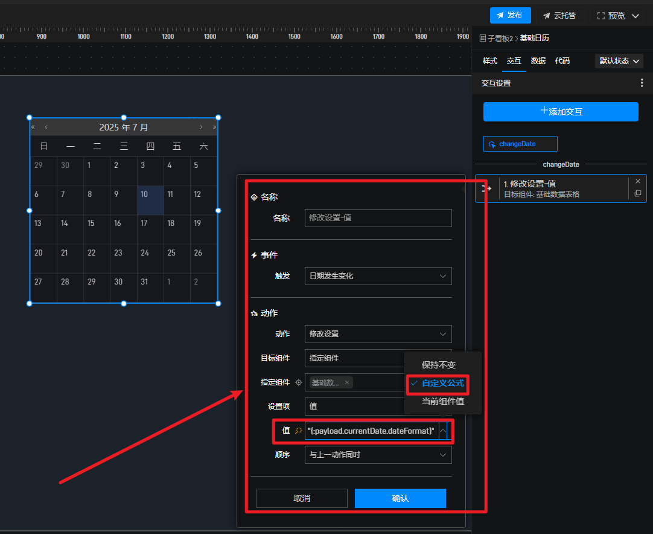Click the 云托管 cloud hosting button

point(559,15)
